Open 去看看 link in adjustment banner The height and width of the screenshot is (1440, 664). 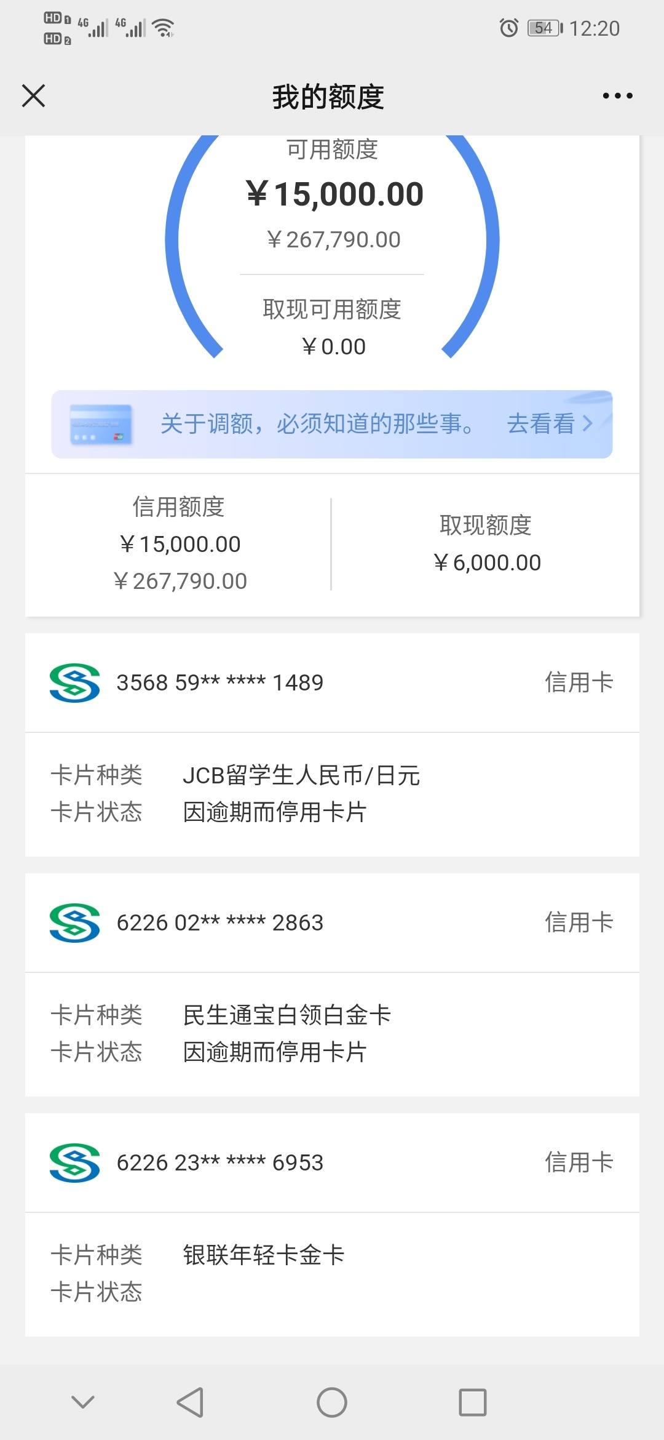541,423
